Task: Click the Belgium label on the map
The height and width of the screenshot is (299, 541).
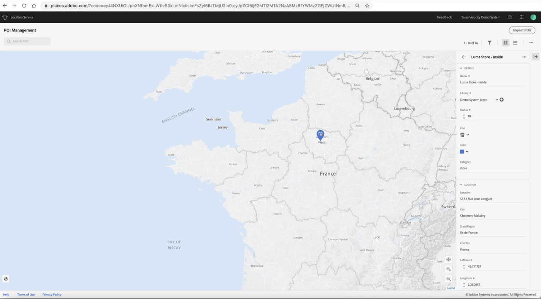Action: click(x=373, y=78)
